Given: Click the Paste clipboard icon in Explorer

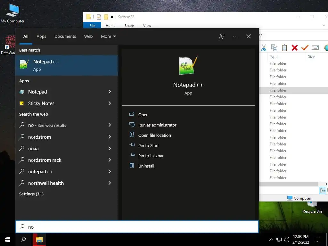Looking at the screenshot, I should (284, 48).
